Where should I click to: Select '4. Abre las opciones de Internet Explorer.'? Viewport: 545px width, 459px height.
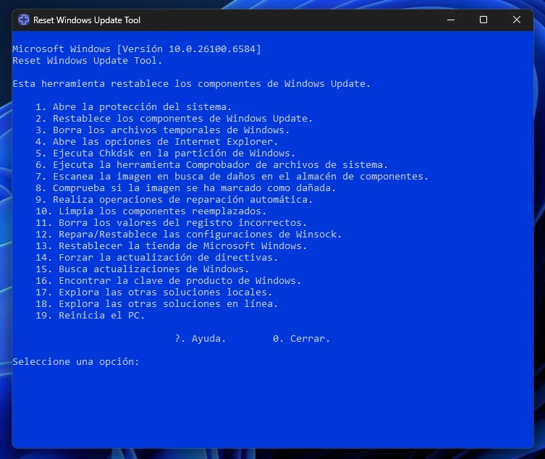[157, 141]
